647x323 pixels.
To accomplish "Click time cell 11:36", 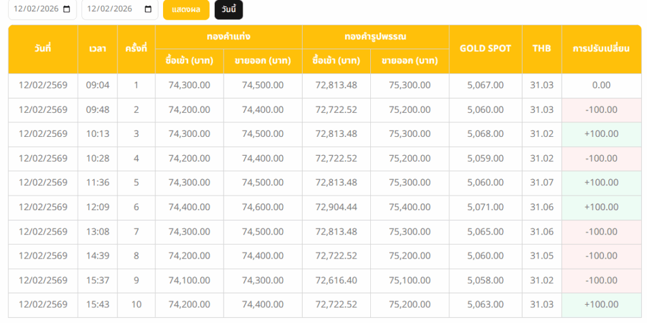I will [x=98, y=182].
